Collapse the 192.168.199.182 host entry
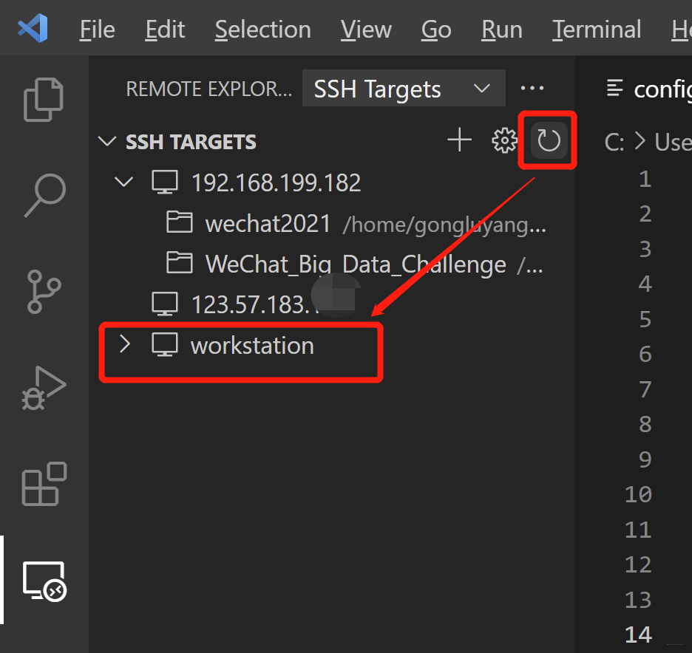The width and height of the screenshot is (692, 653). point(123,182)
